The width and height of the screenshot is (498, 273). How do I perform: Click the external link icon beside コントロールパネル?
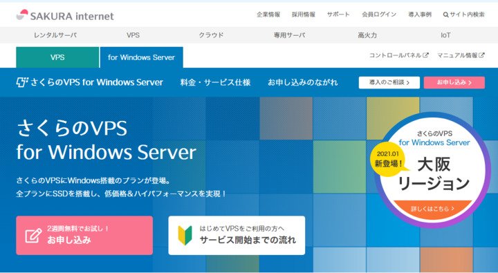(426, 55)
